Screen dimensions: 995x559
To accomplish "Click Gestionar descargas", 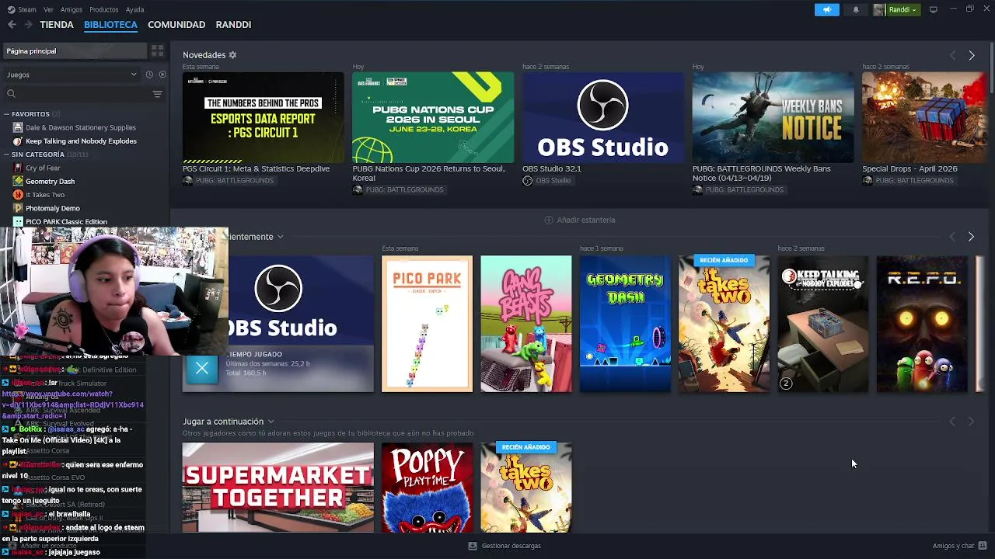I will (504, 546).
